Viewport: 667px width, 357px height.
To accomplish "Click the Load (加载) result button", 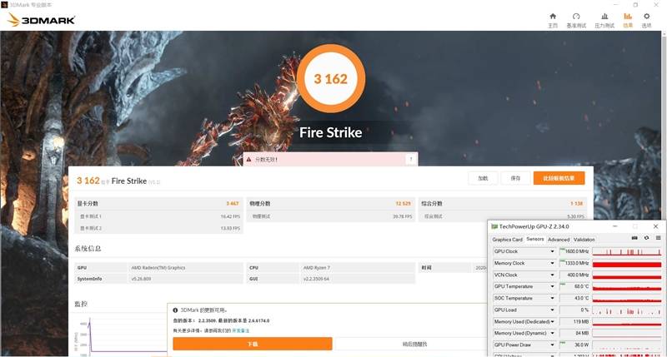I will [x=483, y=178].
